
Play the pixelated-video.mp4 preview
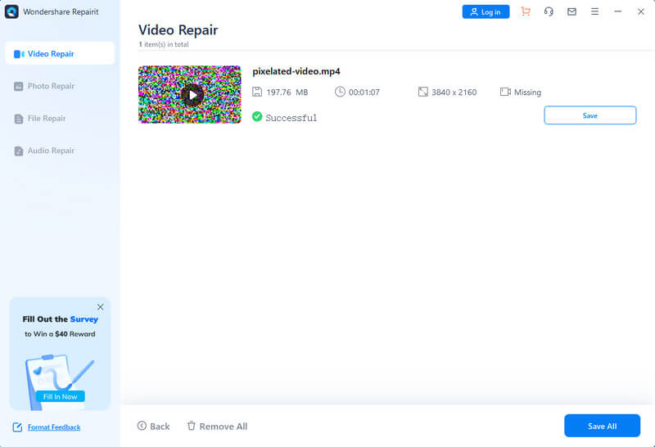point(191,95)
